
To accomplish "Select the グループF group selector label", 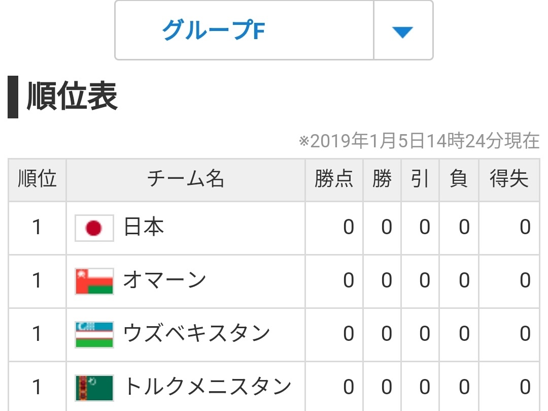I will tap(214, 31).
